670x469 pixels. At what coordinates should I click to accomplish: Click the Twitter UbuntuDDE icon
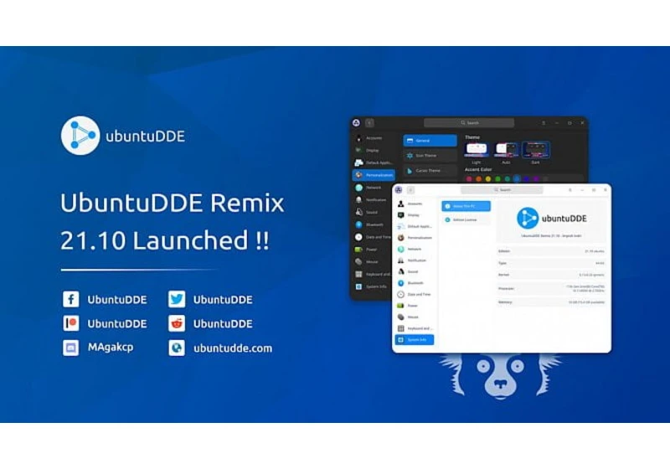(x=177, y=300)
